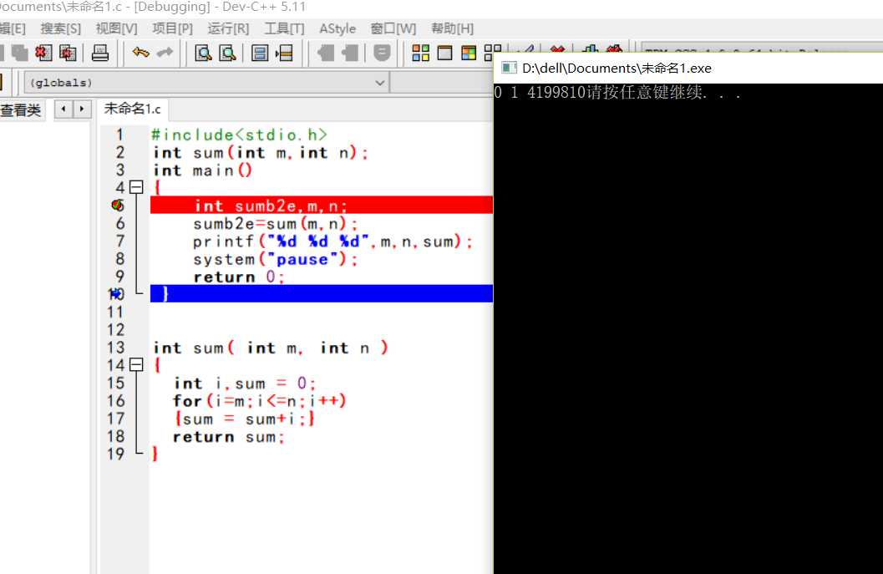Run the program with the window icon
Image resolution: width=883 pixels, height=574 pixels.
pos(445,53)
